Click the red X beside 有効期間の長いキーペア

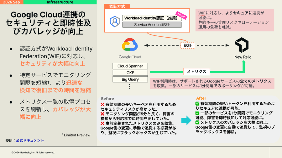(x=102, y=105)
